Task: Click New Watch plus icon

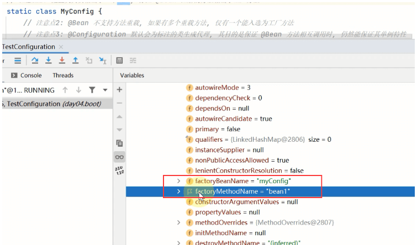Action: pyautogui.click(x=119, y=89)
